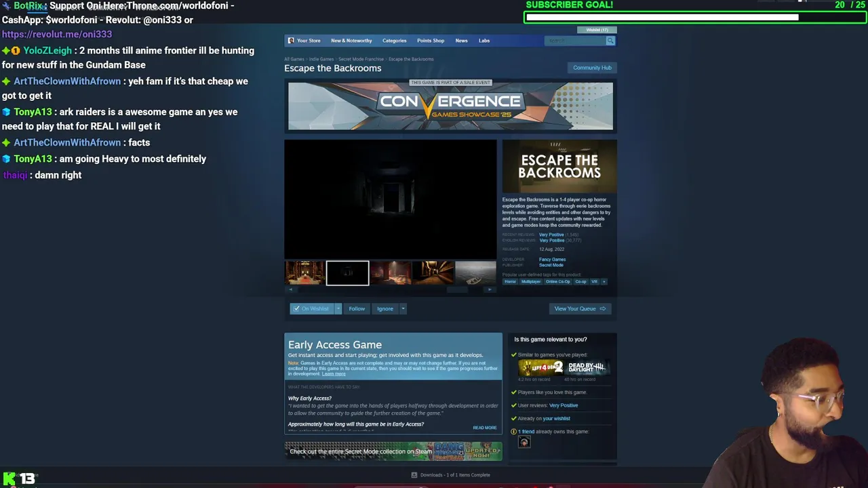Click the user avatar beside Your Store
Image resolution: width=868 pixels, height=488 pixels.
(291, 41)
